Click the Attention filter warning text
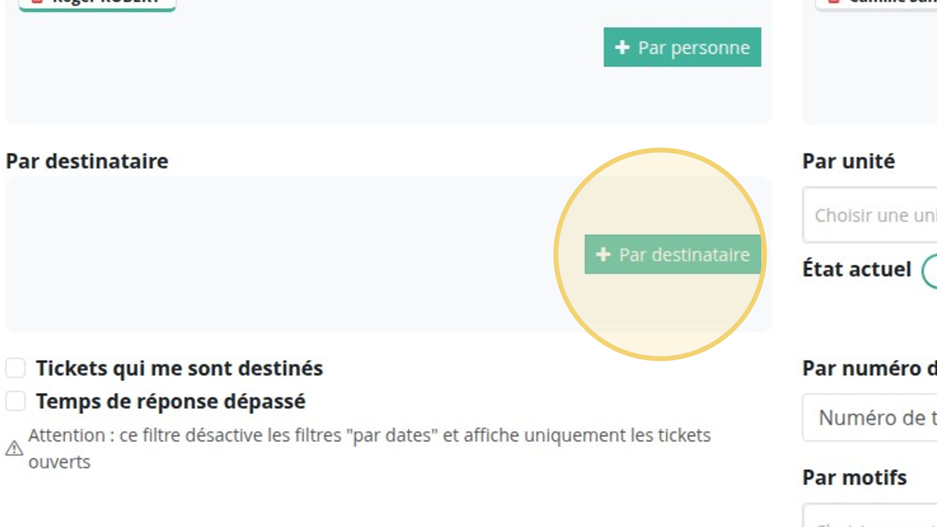 369,448
